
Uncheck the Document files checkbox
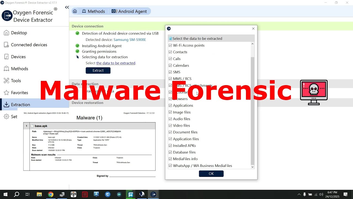point(170,132)
